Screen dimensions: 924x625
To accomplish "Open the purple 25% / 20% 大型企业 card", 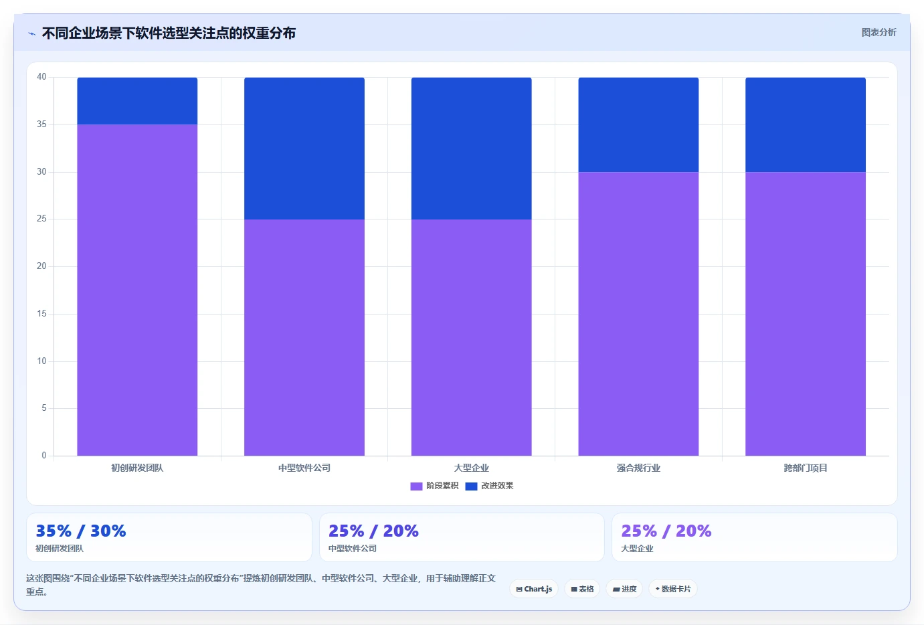I will pos(755,537).
